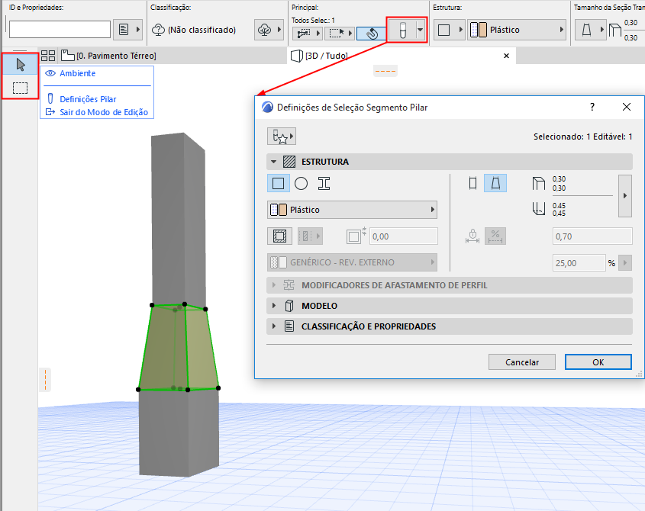
Task: Open the dialog help question mark
Action: pyautogui.click(x=592, y=107)
